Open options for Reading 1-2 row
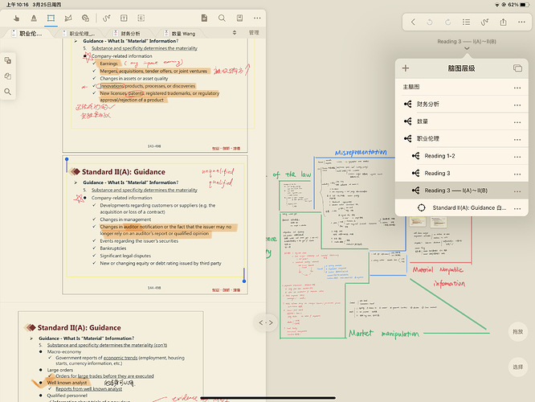Image resolution: width=535 pixels, height=402 pixels. (517, 157)
